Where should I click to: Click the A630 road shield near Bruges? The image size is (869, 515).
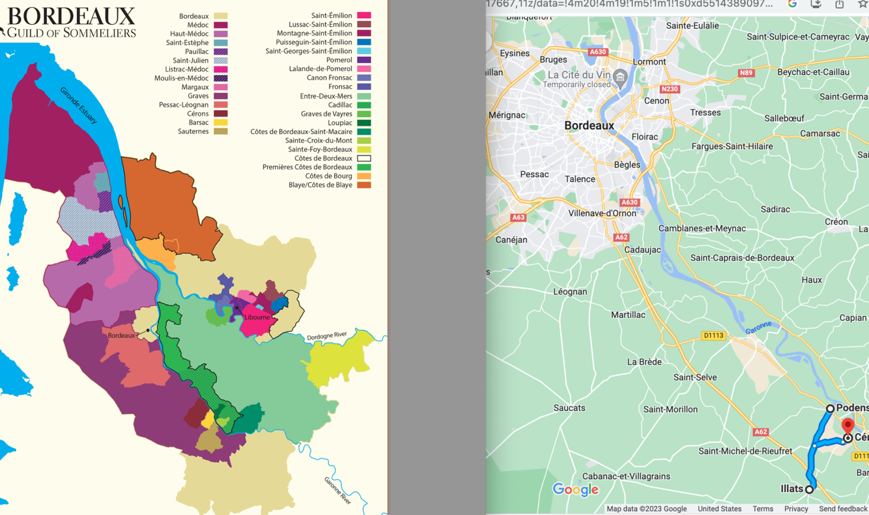(x=597, y=52)
